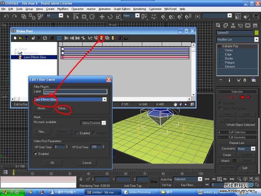This screenshot has width=261, height=196.
Task: Click the Mirror Selected Objects icon
Action: pos(238,17)
